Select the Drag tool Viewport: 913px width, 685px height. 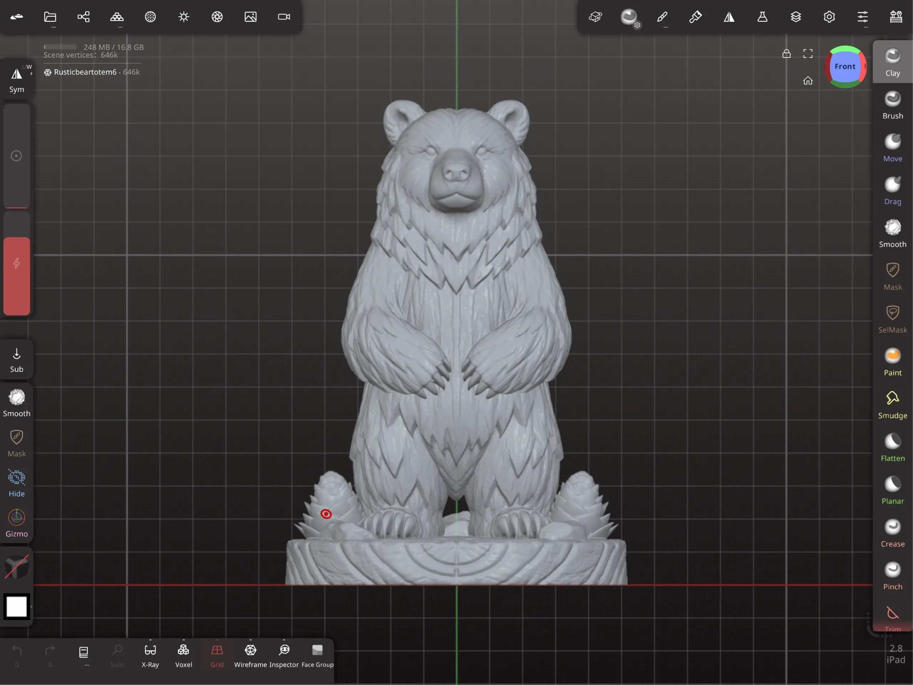pos(893,191)
